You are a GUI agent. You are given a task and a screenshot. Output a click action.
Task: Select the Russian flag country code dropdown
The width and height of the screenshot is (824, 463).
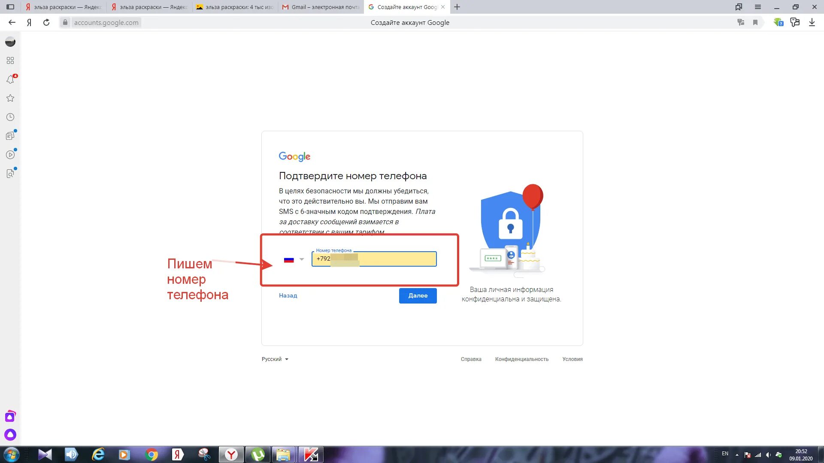pos(293,259)
